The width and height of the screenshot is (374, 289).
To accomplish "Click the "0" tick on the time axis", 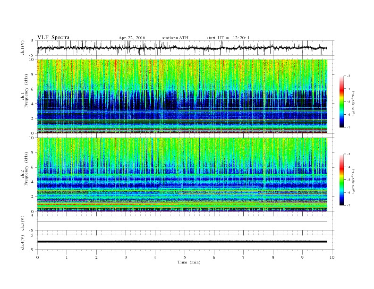I will tap(37, 257).
